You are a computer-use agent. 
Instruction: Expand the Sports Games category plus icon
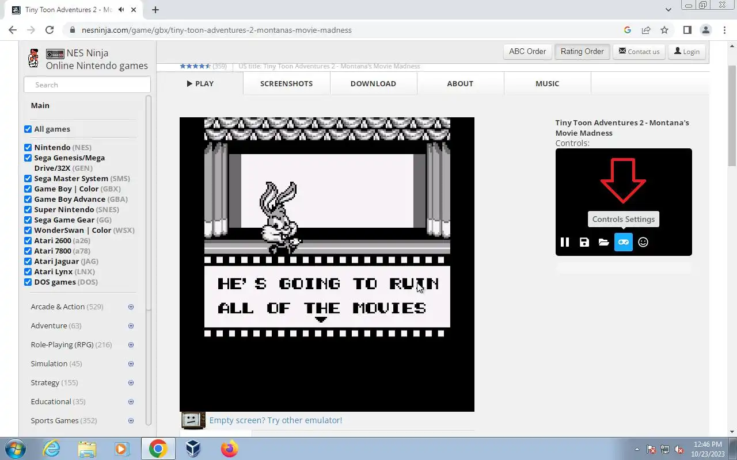pyautogui.click(x=131, y=421)
